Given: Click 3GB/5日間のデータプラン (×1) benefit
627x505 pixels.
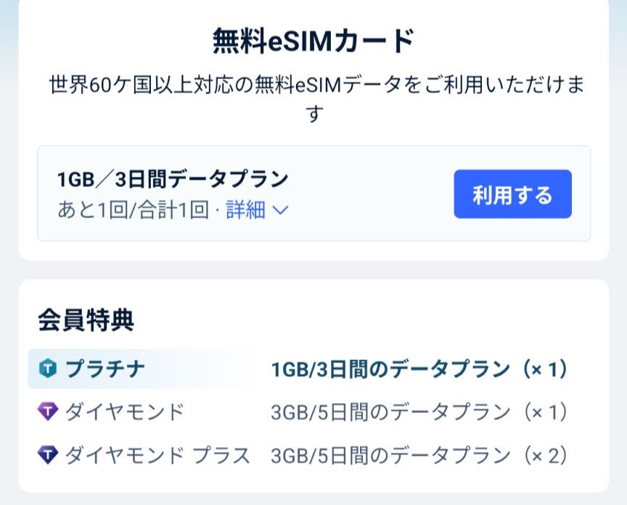Looking at the screenshot, I should [419, 412].
